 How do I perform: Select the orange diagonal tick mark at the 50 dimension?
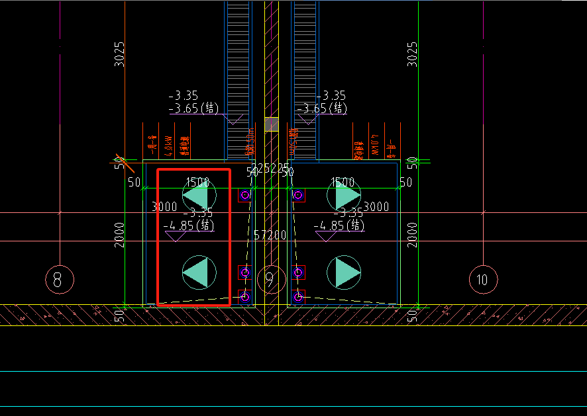(125, 163)
